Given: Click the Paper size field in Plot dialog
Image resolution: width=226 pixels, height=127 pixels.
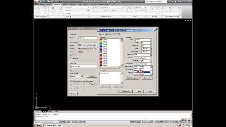Looking at the screenshot, I should [x=83, y=66].
